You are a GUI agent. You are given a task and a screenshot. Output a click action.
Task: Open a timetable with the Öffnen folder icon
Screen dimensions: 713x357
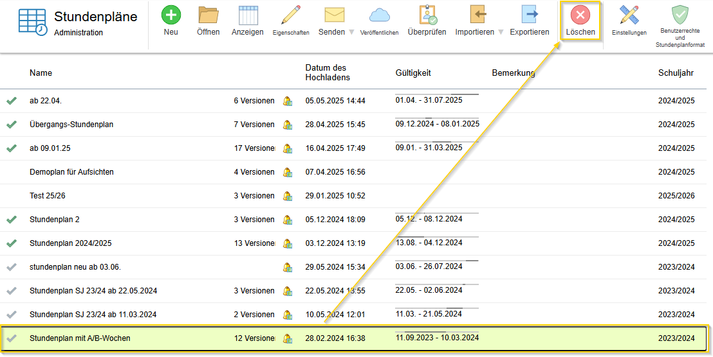pyautogui.click(x=208, y=15)
